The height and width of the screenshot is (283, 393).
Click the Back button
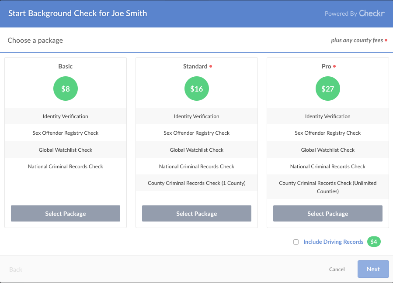click(15, 269)
